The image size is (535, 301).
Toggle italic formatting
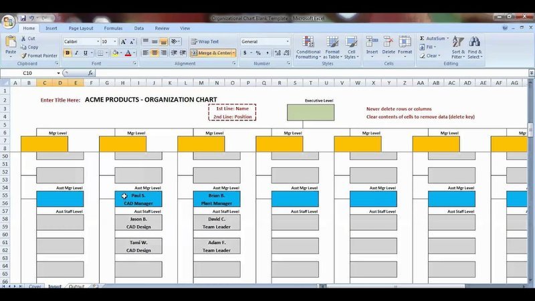tap(76, 54)
